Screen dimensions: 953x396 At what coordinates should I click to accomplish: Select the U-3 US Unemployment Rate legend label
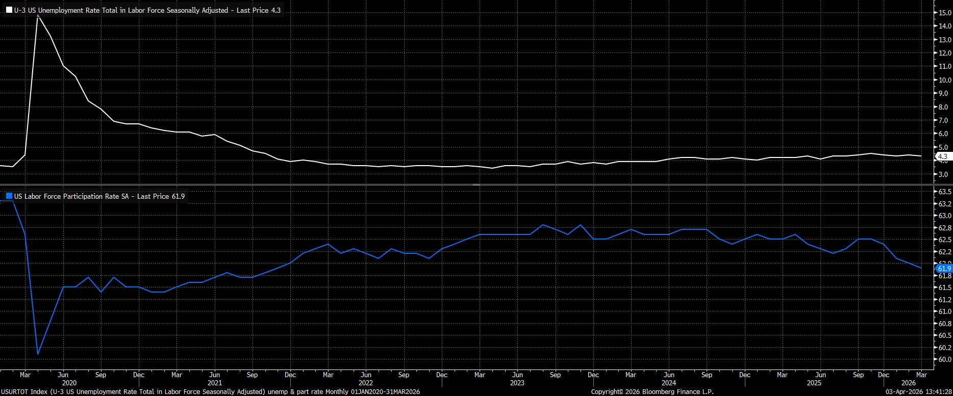point(147,10)
